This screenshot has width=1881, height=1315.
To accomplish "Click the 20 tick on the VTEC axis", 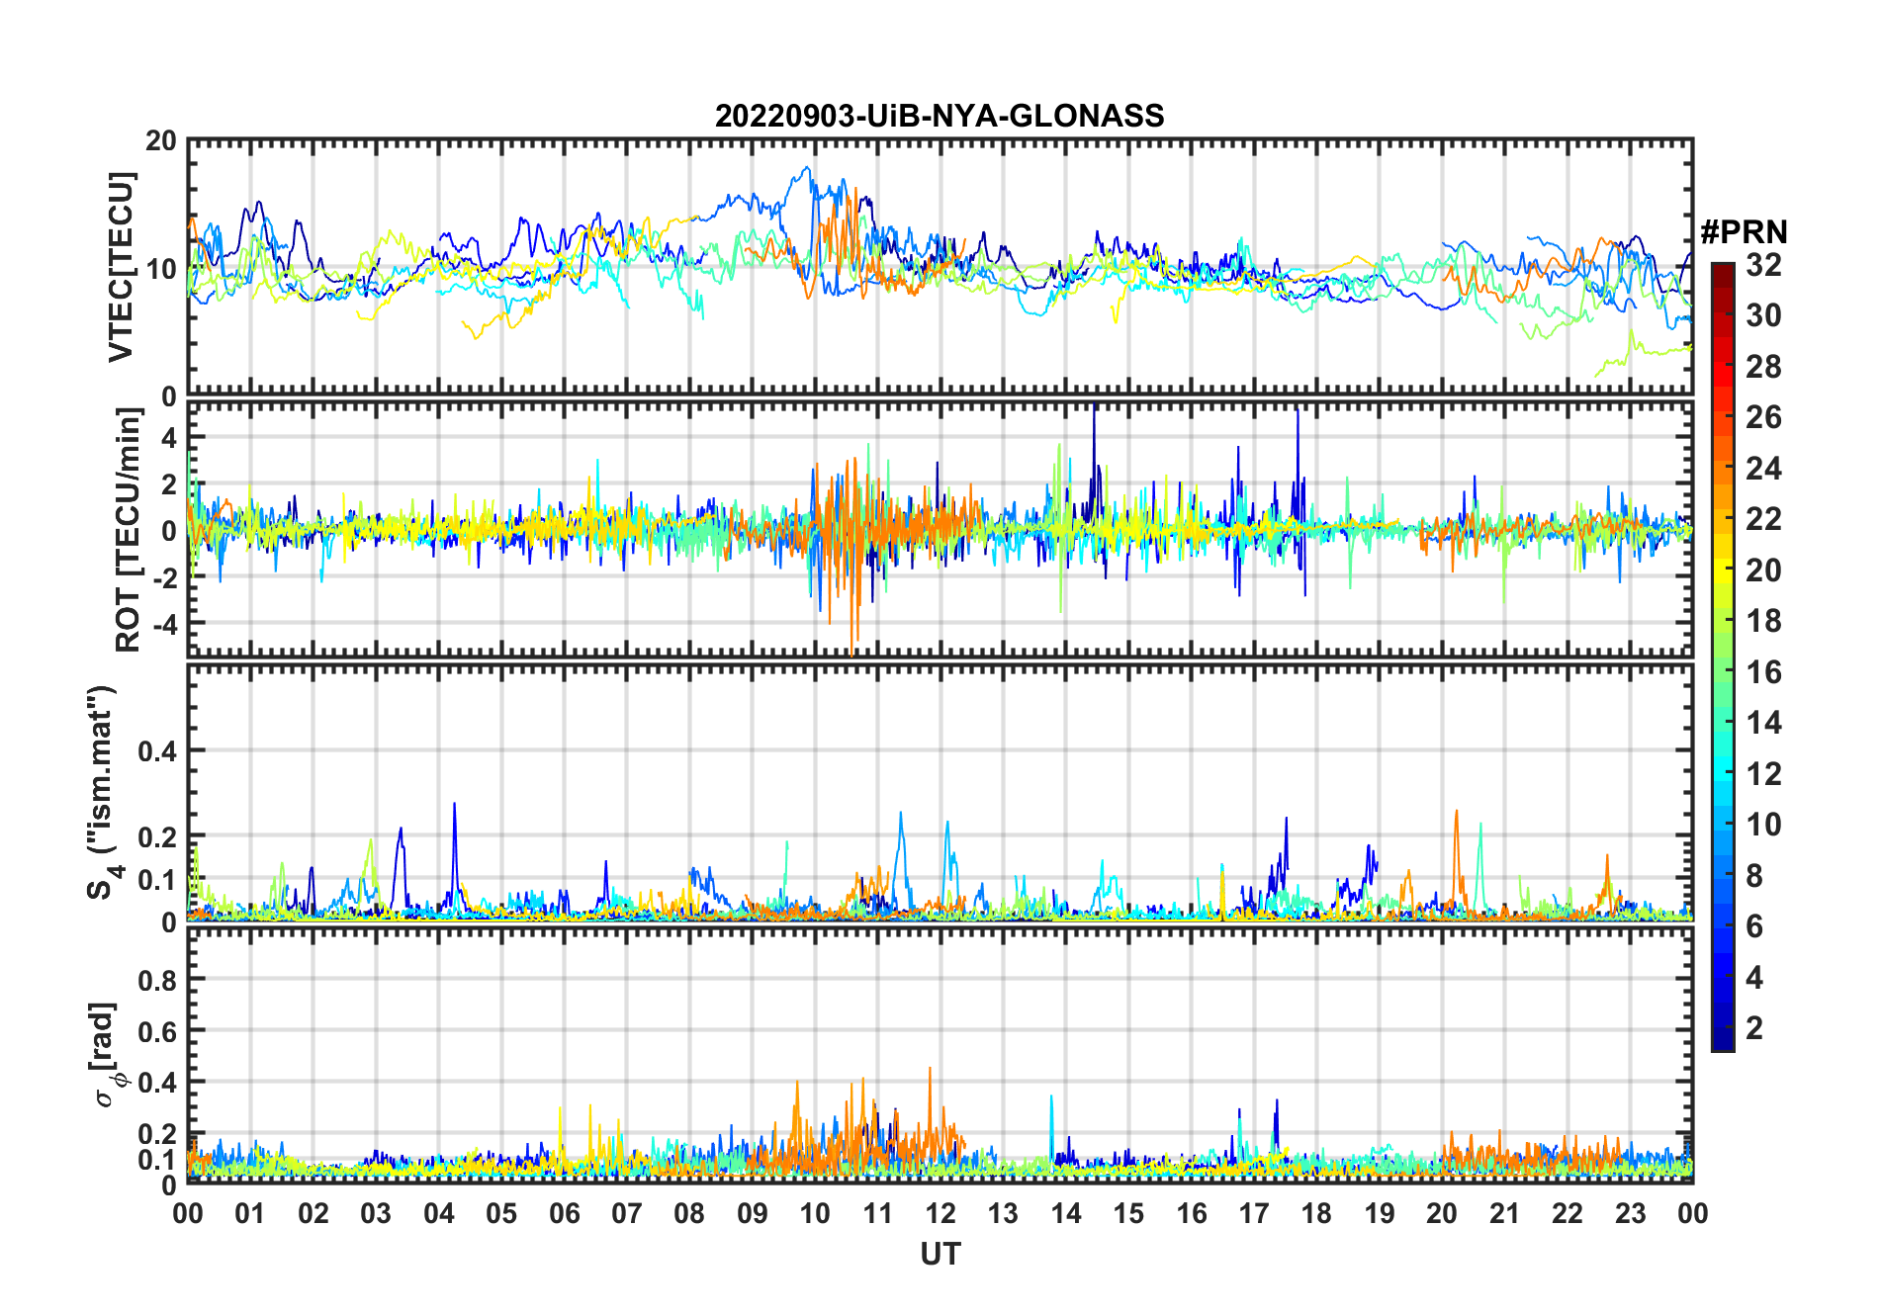I will 161,140.
